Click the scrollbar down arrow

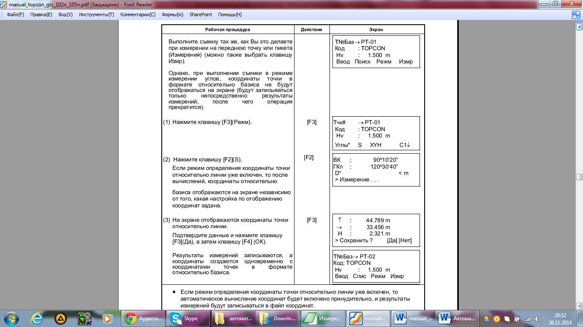coord(579,306)
